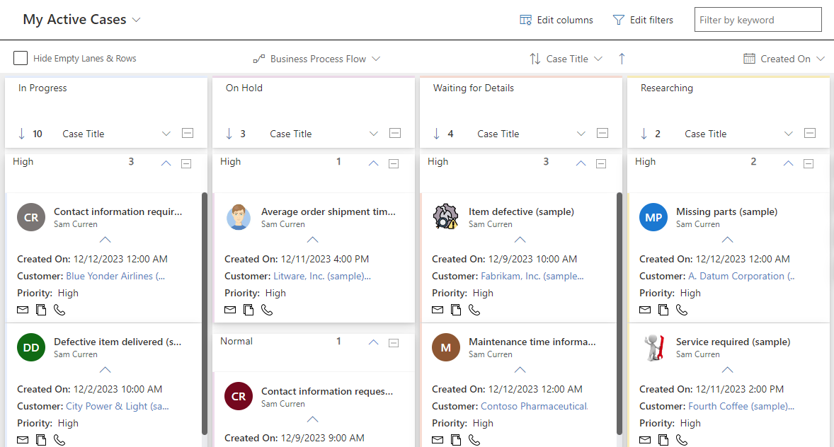The image size is (834, 447).
Task: Click the Edit filters button
Action: tap(643, 20)
